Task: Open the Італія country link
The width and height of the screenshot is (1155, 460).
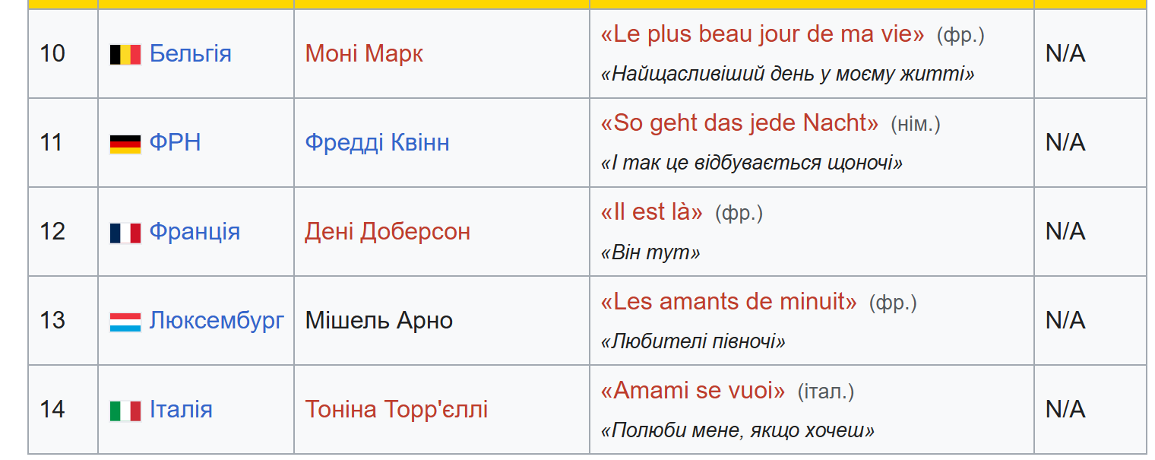Action: click(181, 410)
